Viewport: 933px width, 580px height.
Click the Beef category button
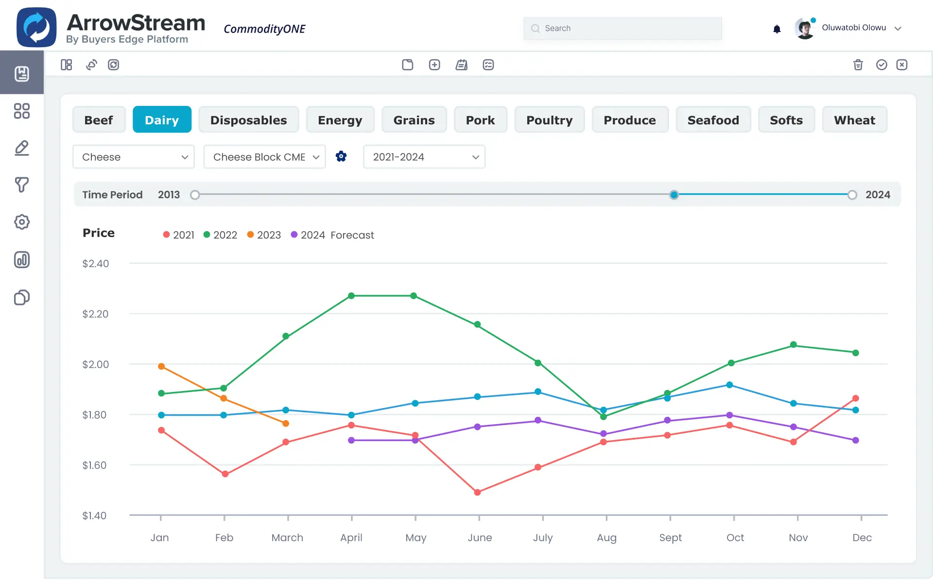(99, 120)
